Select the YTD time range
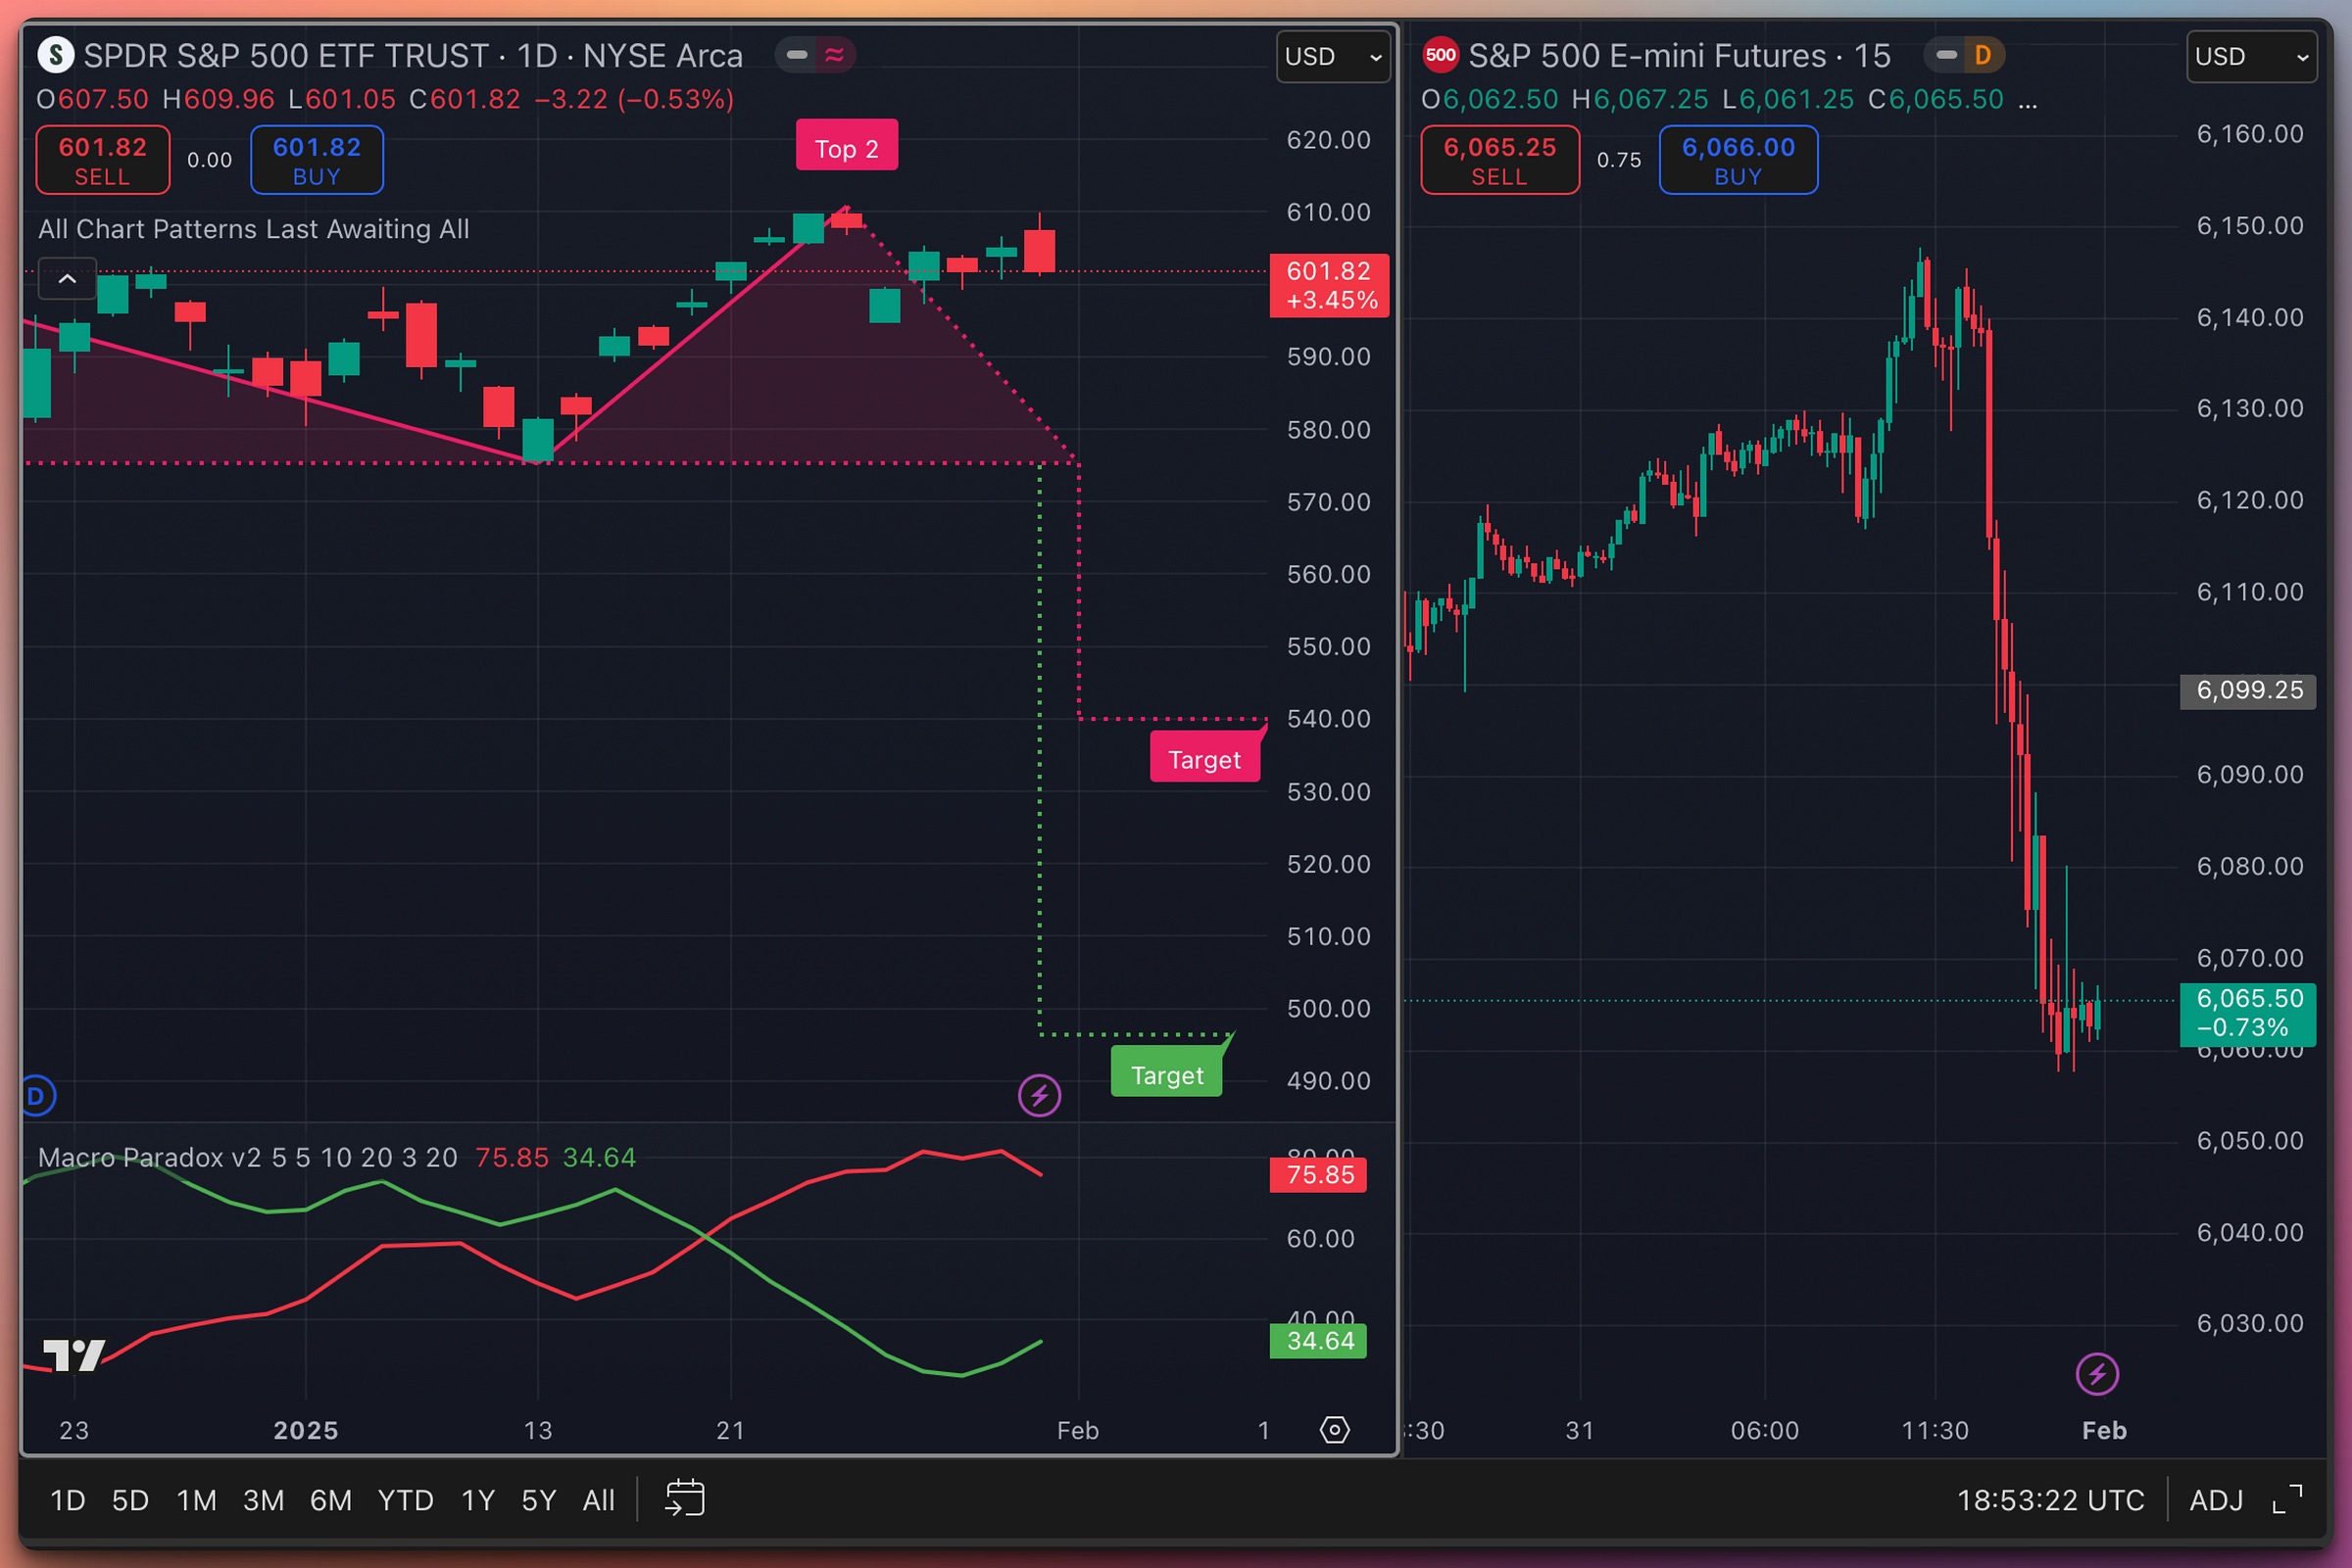 [x=405, y=1500]
